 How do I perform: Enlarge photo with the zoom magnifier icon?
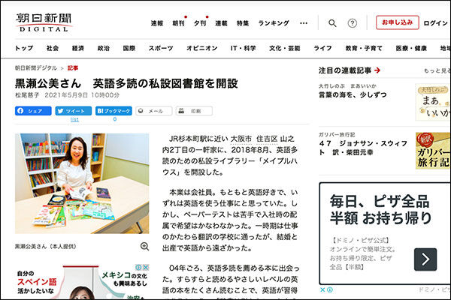(x=144, y=246)
